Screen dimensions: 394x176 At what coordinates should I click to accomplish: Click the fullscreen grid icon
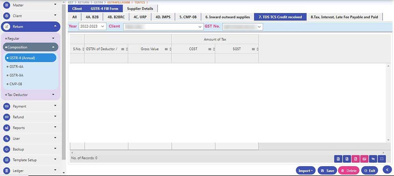pyautogui.click(x=382, y=159)
